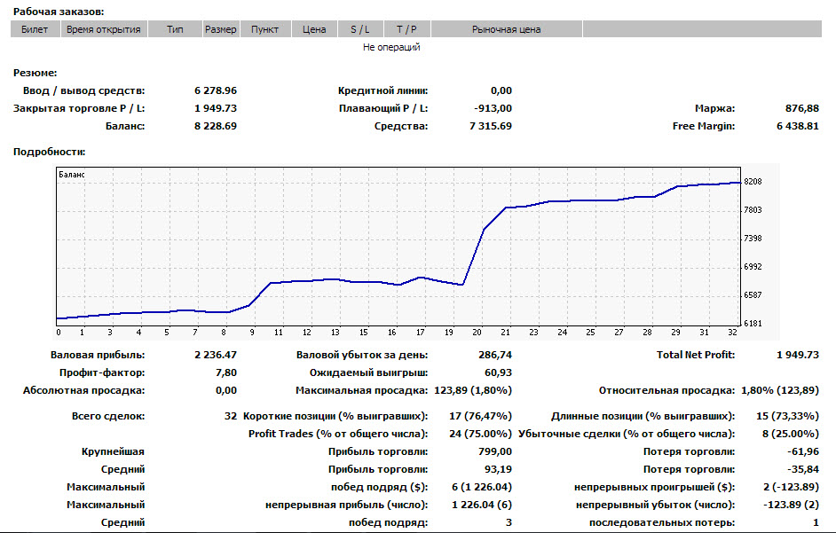Click the short positions value 17 (76,47%)

(480, 416)
